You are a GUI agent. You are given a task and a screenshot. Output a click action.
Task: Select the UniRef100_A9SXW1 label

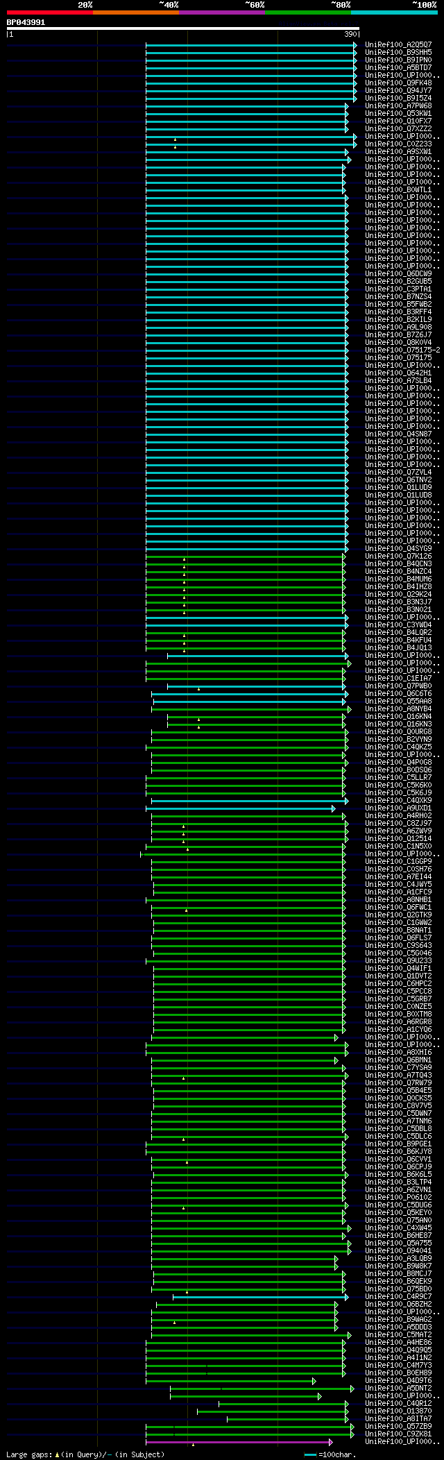398,151
